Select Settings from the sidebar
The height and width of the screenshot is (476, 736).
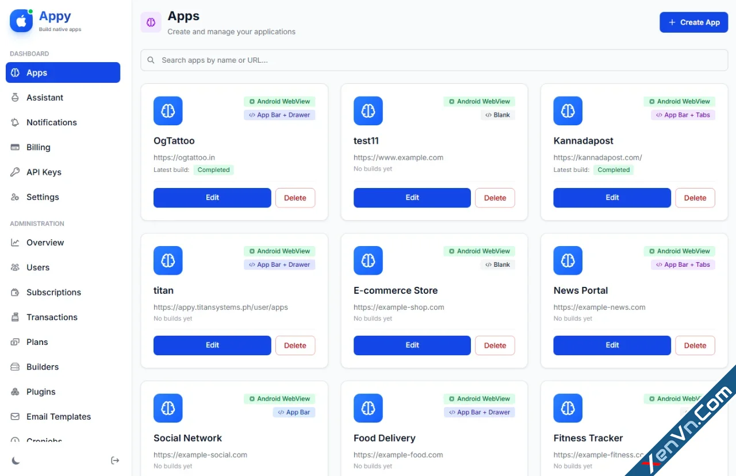pyautogui.click(x=43, y=197)
